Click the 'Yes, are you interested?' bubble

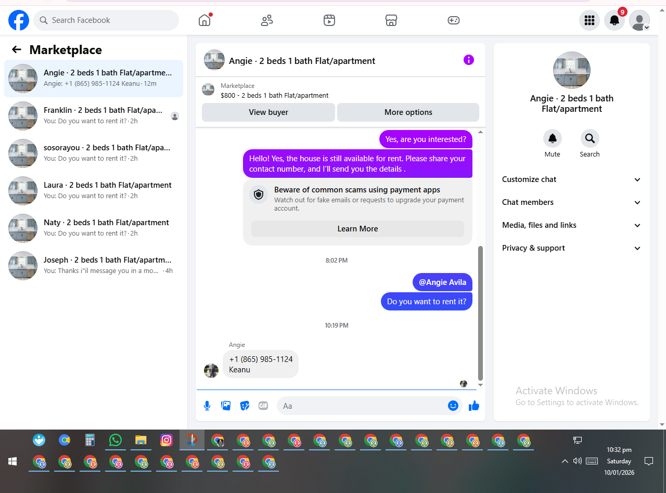(x=426, y=139)
